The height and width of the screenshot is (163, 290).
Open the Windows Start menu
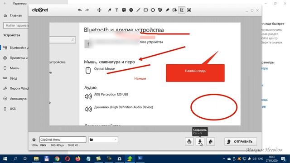[x=5, y=159]
